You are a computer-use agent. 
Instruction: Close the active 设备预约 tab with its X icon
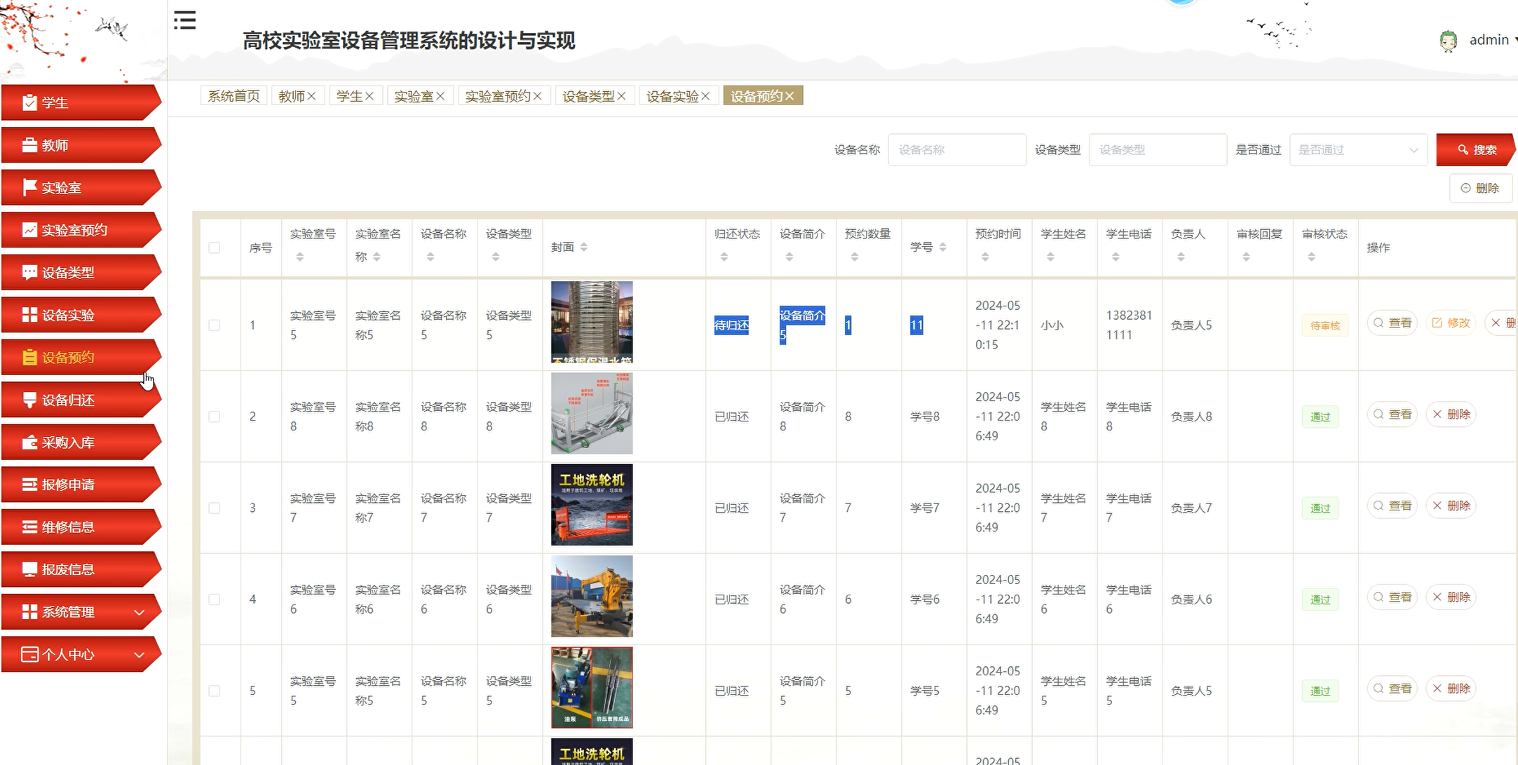790,96
